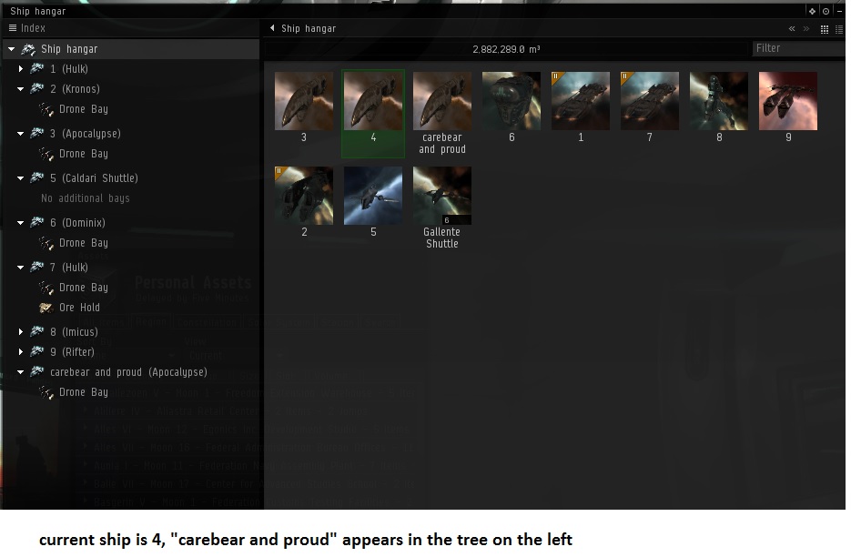Collapse the carebear and proud (Apocalypse) node

point(21,372)
